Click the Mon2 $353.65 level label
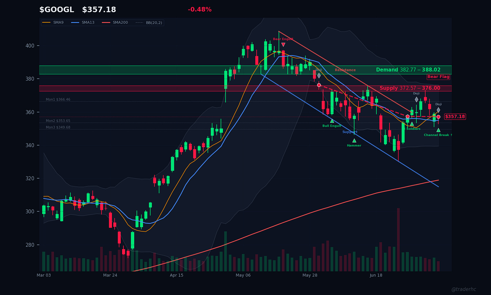This screenshot has width=491, height=295. click(x=58, y=121)
